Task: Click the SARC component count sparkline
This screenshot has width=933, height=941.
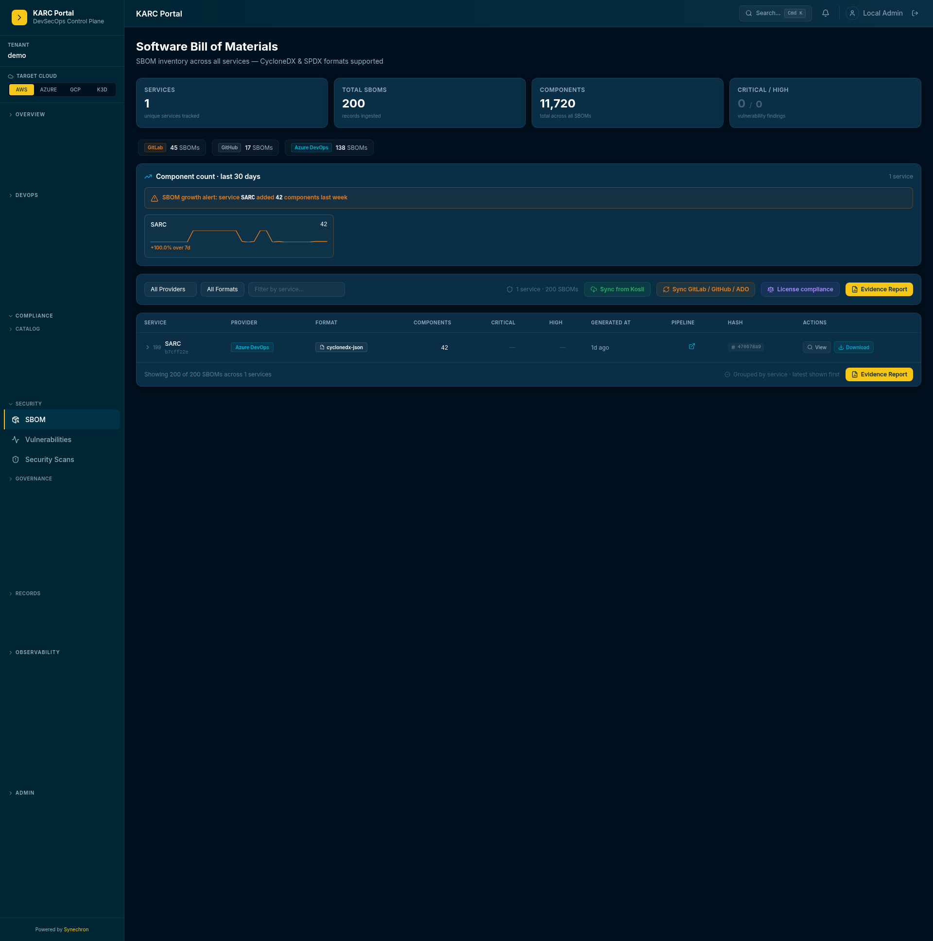Action: [x=239, y=236]
